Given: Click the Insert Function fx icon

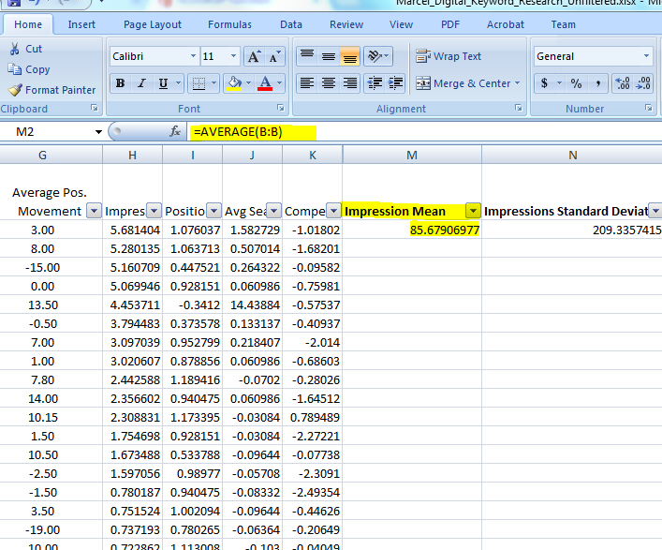Looking at the screenshot, I should (x=175, y=132).
